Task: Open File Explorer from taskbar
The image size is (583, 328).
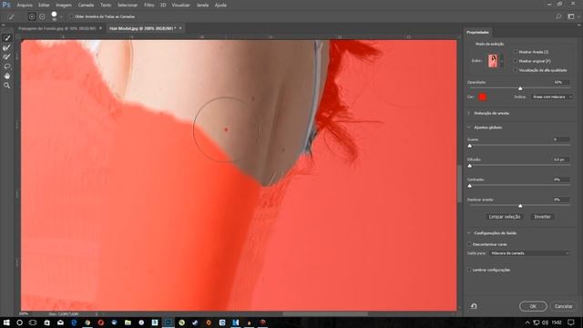Action: 128,323
